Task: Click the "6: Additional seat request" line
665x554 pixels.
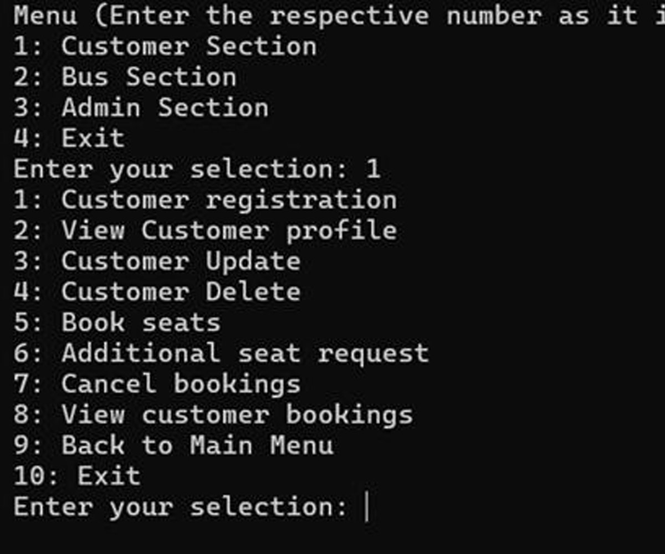Action: (221, 353)
